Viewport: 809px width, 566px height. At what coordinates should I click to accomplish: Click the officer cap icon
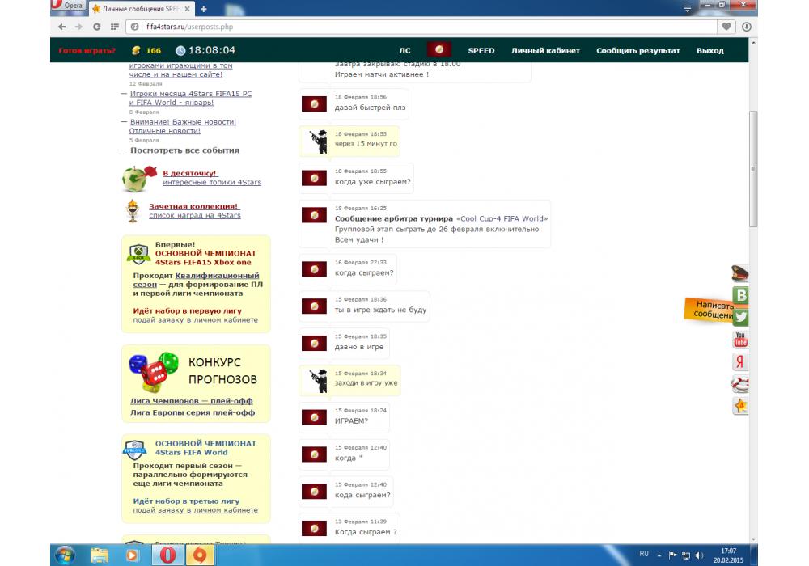[740, 273]
